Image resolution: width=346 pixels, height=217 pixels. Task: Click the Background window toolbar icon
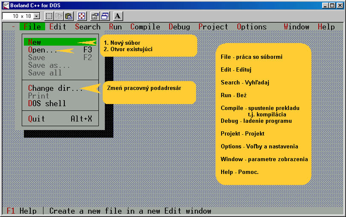pyautogui.click(x=104, y=16)
